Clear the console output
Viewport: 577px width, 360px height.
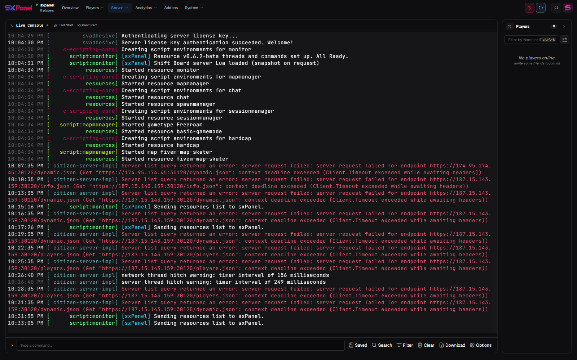coord(426,345)
